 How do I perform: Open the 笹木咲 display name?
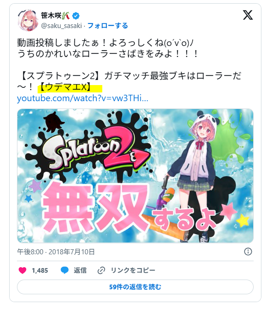(x=51, y=15)
